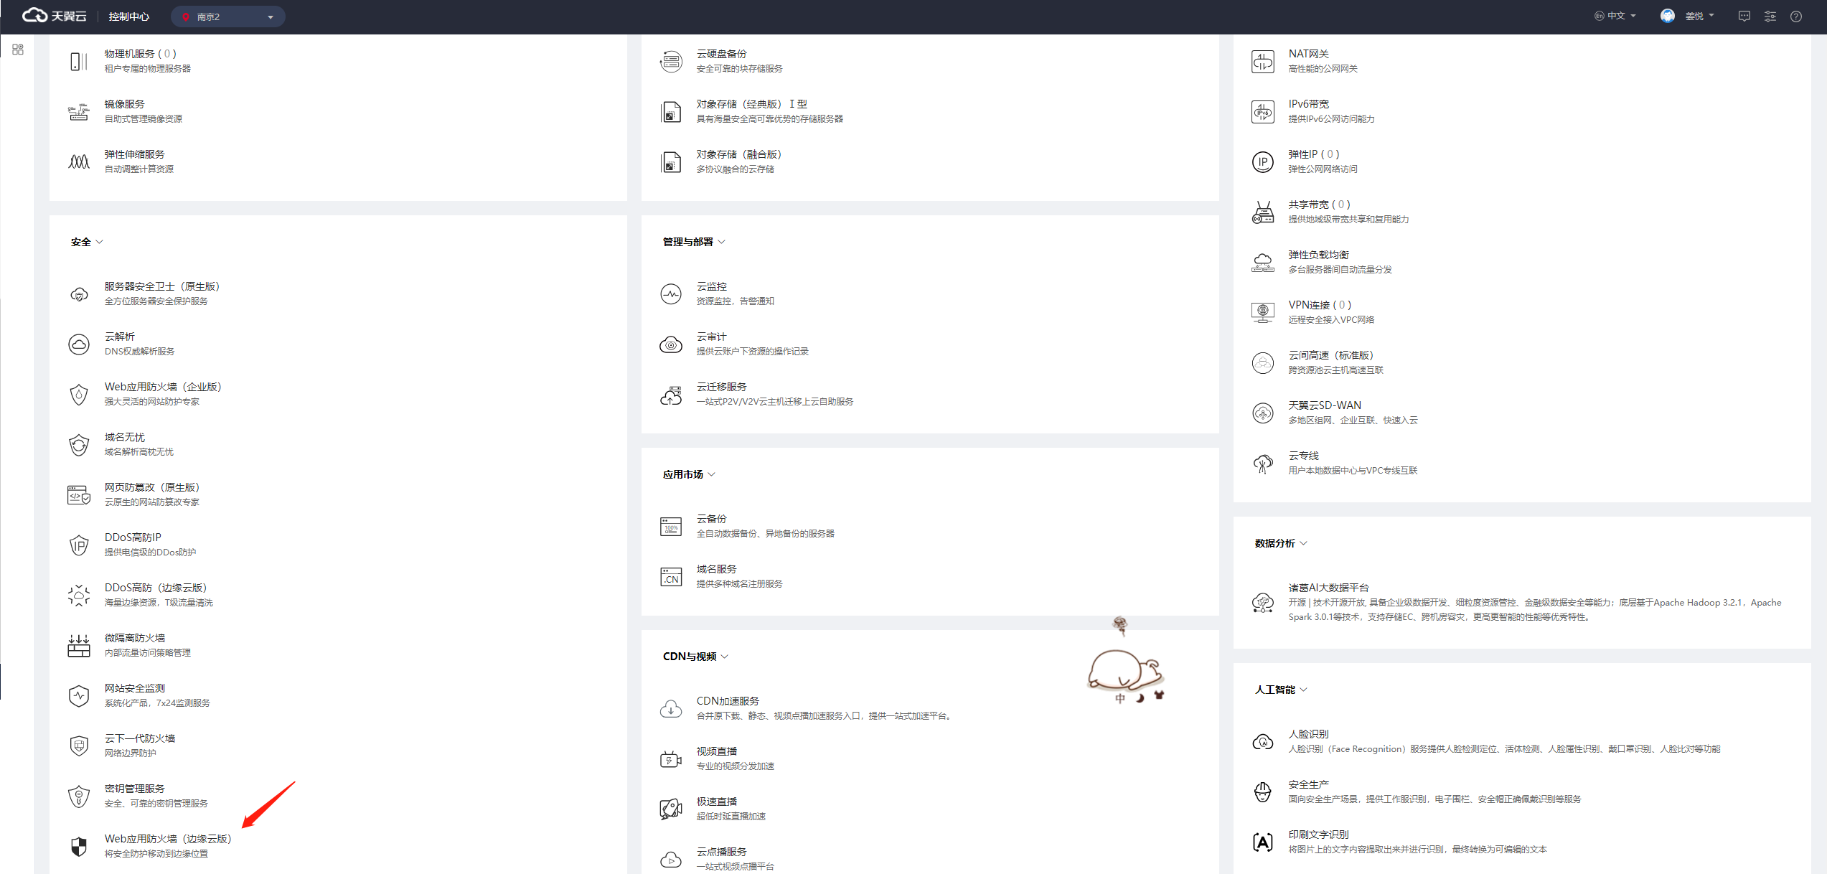Screen dimensions: 1827x874
Task: Open 极速直播 service
Action: coord(717,802)
